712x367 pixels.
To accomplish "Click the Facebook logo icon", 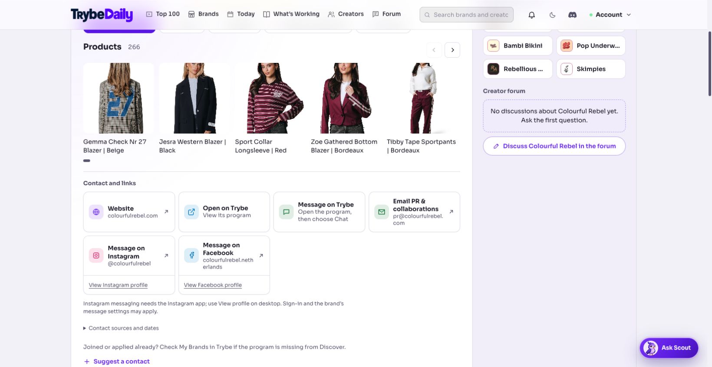I will [x=191, y=256].
